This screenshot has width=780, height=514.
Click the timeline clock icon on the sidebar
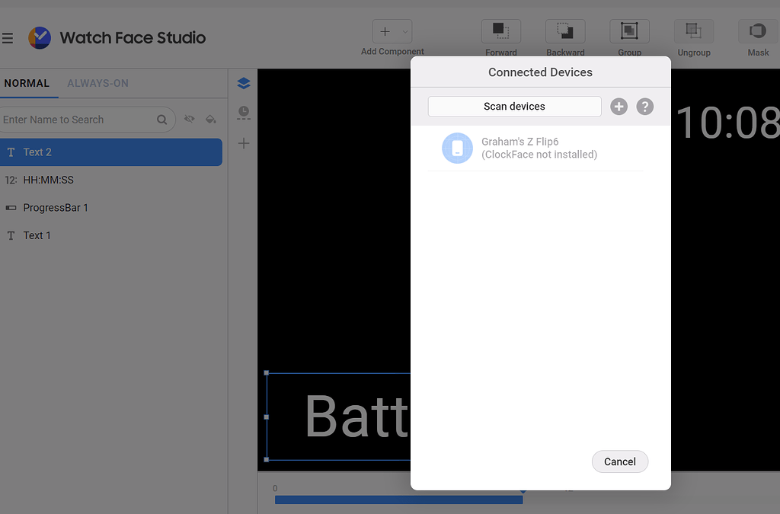(x=244, y=113)
